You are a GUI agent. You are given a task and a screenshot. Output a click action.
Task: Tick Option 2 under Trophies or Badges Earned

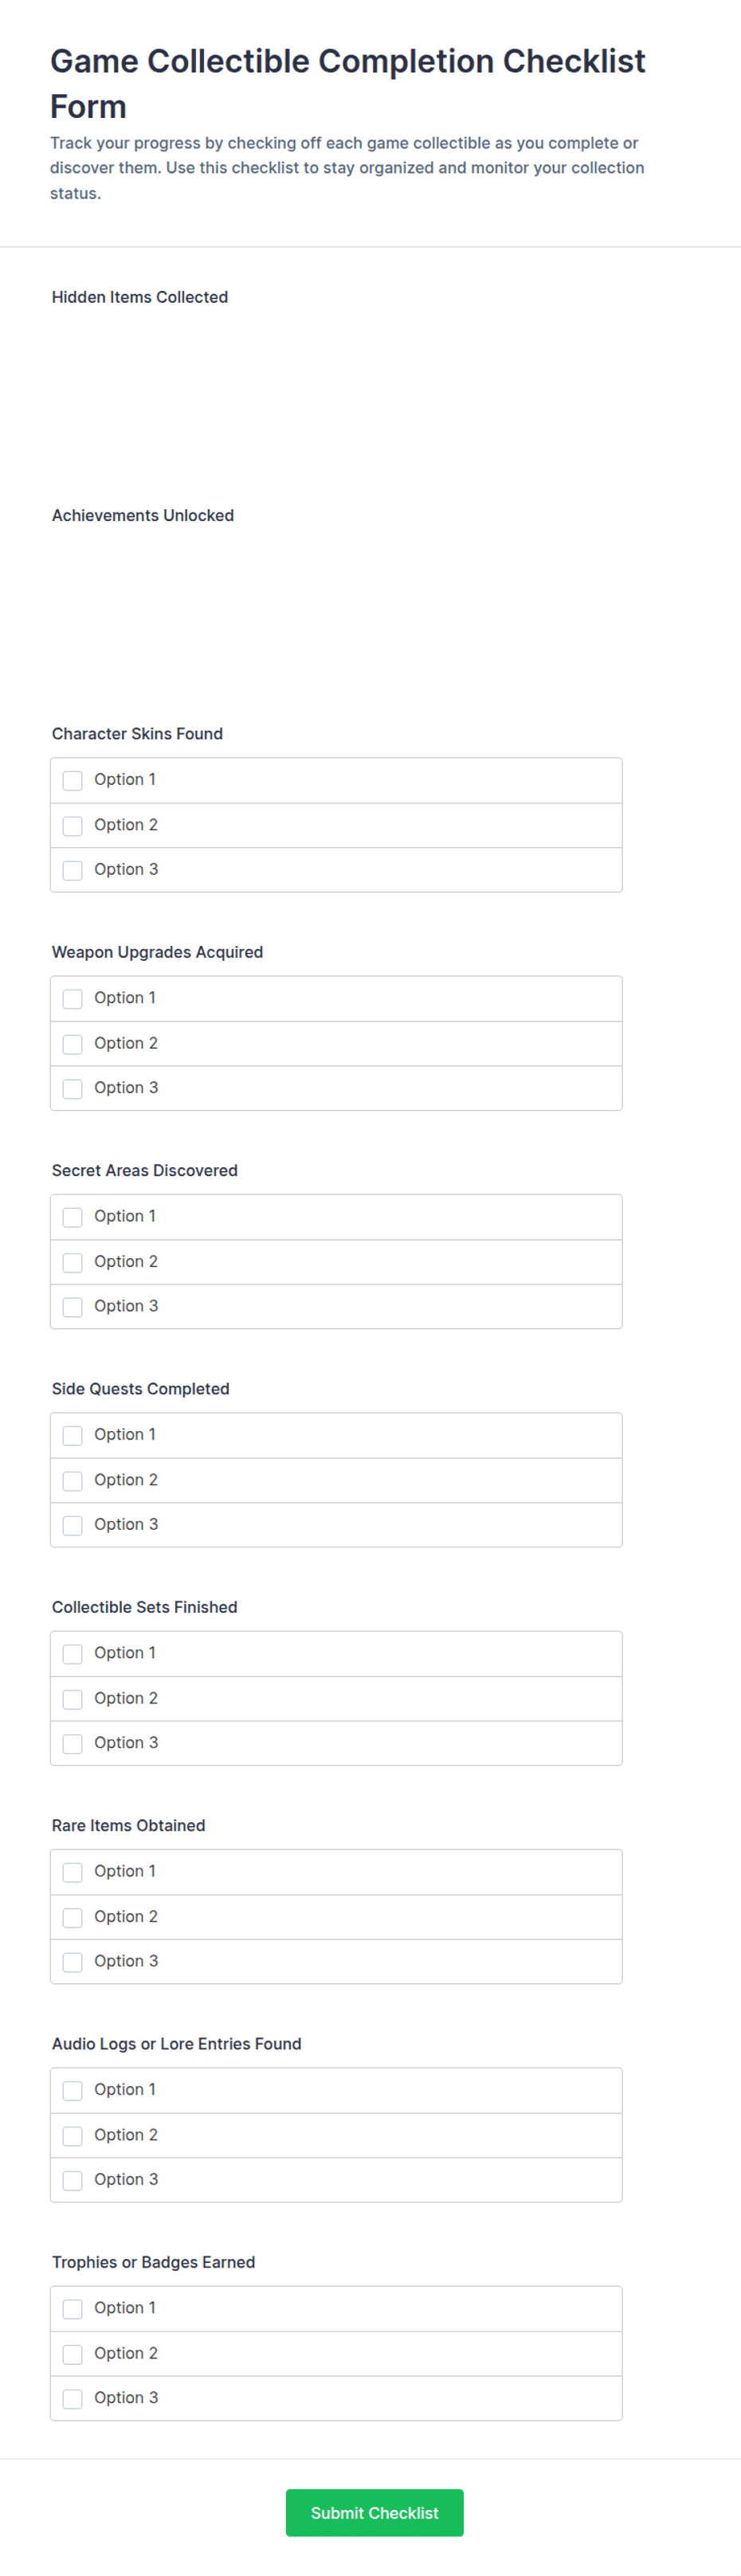click(72, 2354)
